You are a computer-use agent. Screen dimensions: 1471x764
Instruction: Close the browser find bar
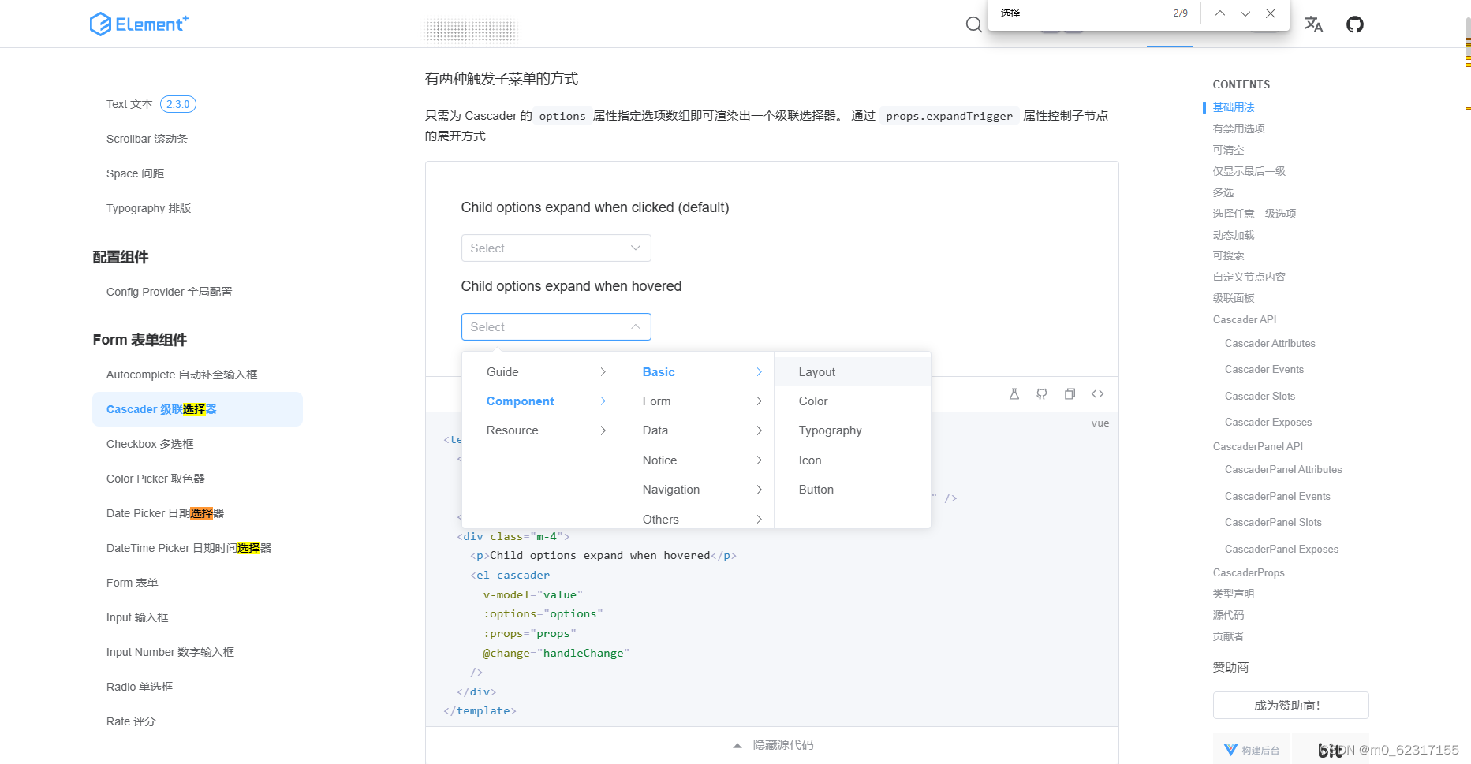tap(1270, 13)
